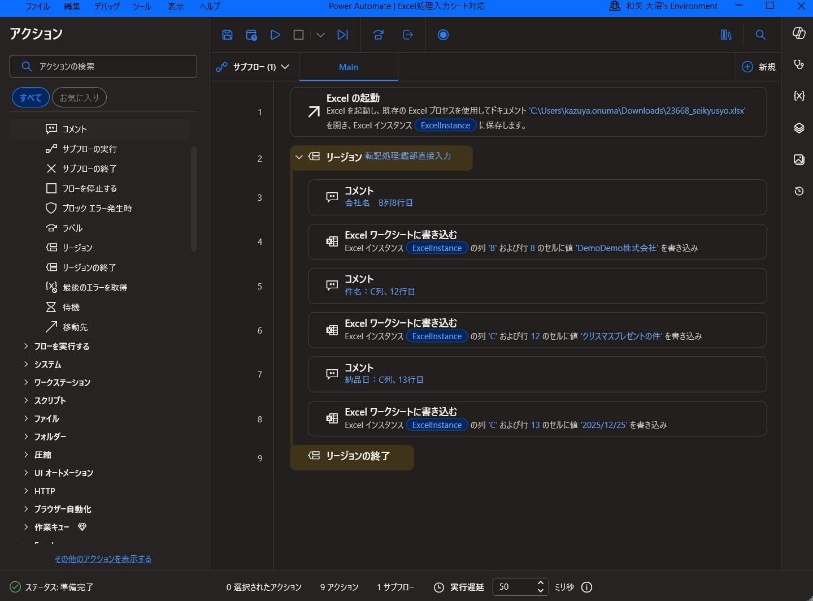Select the Main subflow tab
This screenshot has height=601, width=813.
click(349, 67)
